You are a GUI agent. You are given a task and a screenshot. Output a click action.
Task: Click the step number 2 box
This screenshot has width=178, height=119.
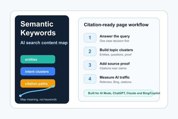click(90, 51)
